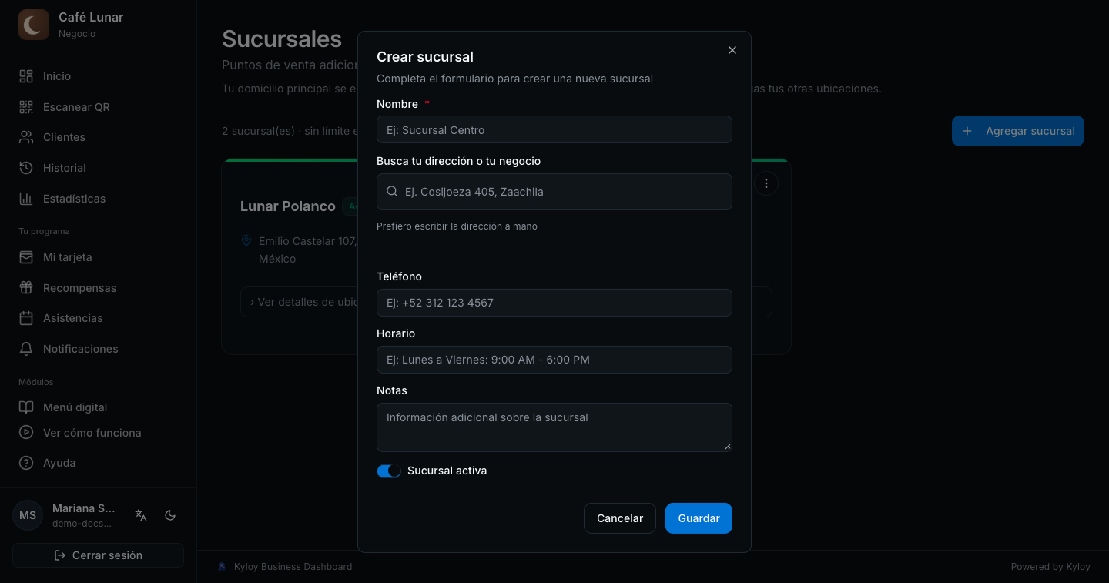Toggle the Sucursal activa switch
1109x583 pixels.
(x=389, y=471)
